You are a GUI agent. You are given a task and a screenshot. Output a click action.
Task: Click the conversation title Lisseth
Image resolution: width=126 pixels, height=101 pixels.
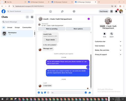pos(57,19)
